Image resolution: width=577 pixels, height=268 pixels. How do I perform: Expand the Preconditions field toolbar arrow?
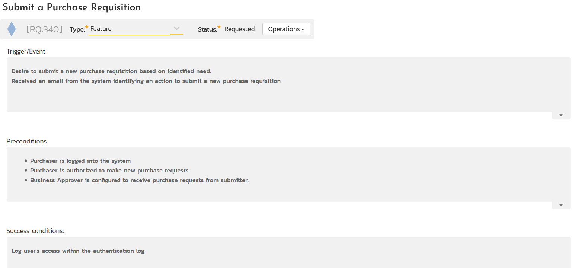[x=561, y=205]
